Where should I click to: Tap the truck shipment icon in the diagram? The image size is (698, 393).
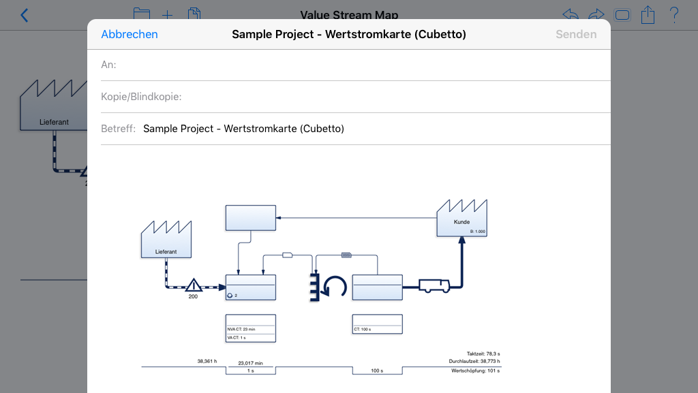[x=434, y=285]
